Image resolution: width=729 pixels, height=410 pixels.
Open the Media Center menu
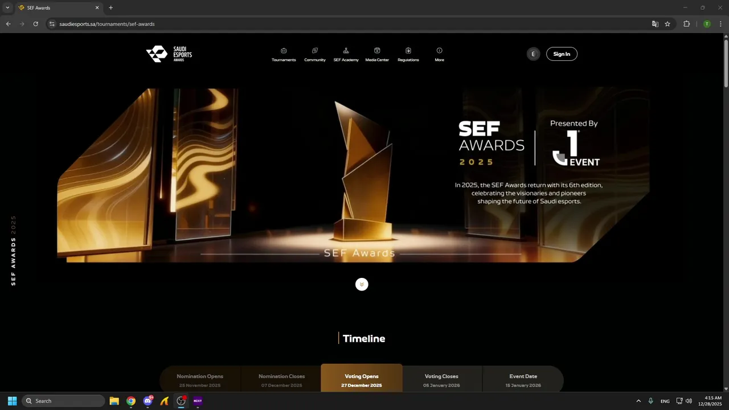pyautogui.click(x=377, y=55)
